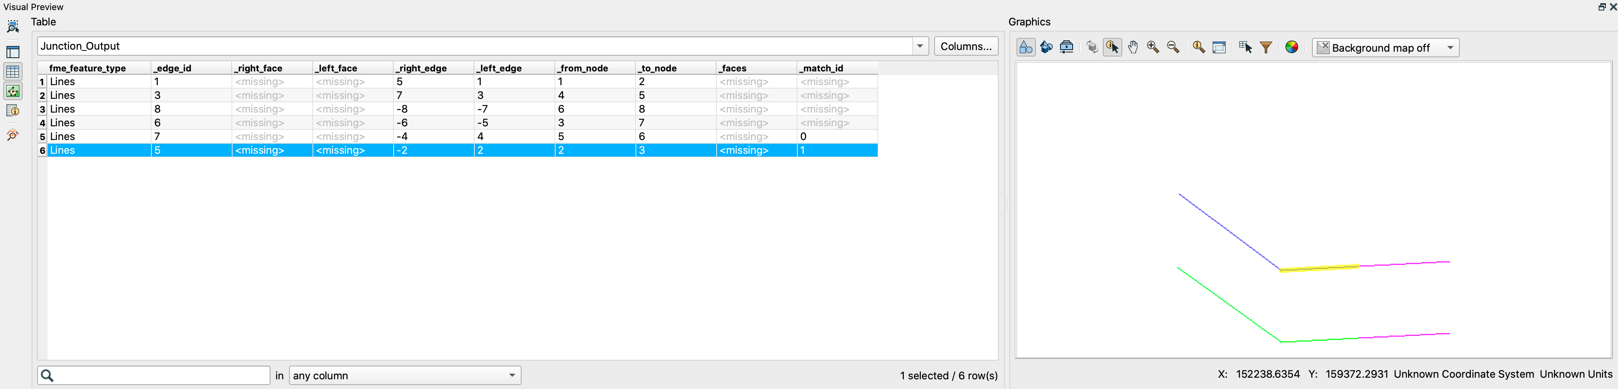The height and width of the screenshot is (389, 1618).
Task: Click _left_edge cell showing -7
Action: click(x=514, y=109)
